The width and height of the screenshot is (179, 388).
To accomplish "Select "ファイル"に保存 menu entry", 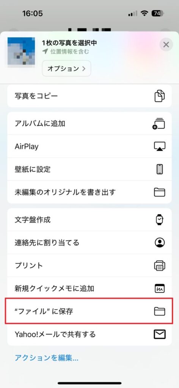I will pos(89,311).
